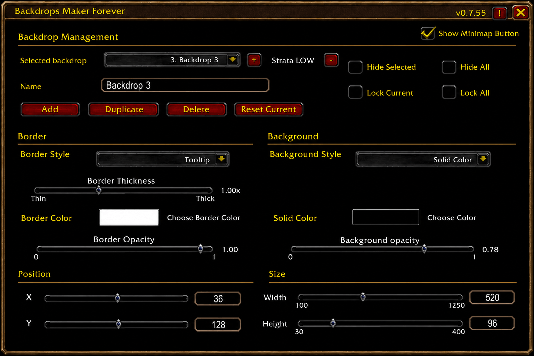Click the version text v0.7.55
The height and width of the screenshot is (356, 534).
[471, 13]
